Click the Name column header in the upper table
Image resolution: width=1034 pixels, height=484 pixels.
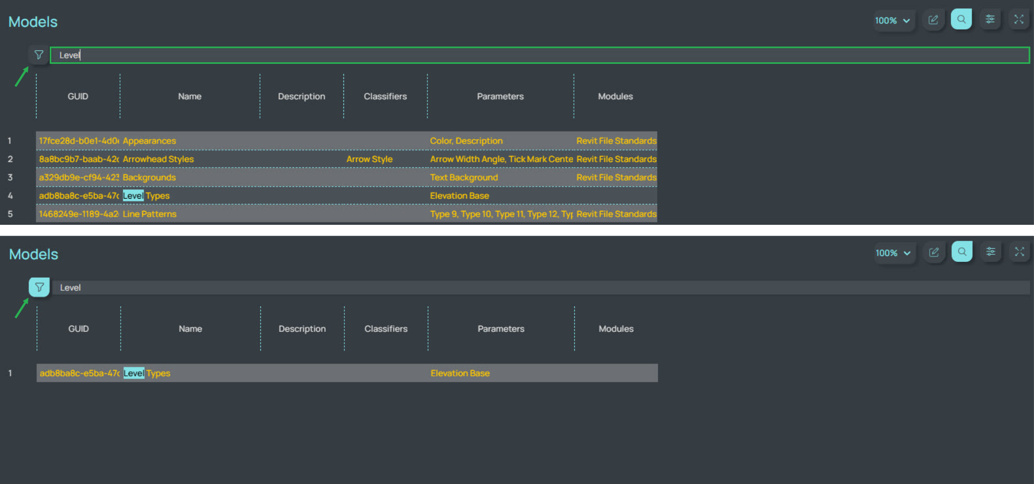pyautogui.click(x=189, y=97)
